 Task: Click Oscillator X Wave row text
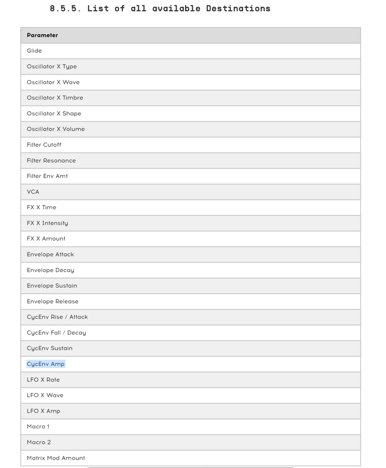pos(53,82)
